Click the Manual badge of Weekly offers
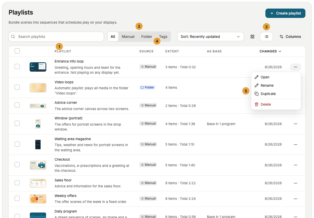This screenshot has width=314, height=218. click(x=148, y=199)
